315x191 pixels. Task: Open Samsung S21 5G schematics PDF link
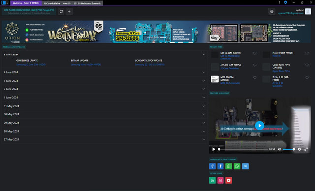point(150,65)
